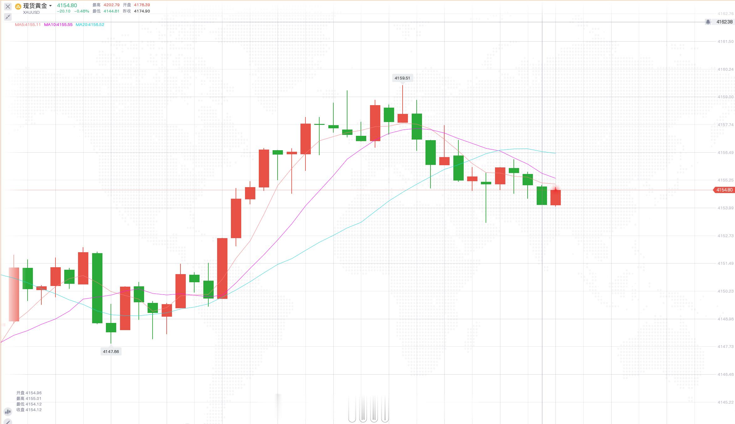Select the 4147.86 low price marker

tap(111, 351)
